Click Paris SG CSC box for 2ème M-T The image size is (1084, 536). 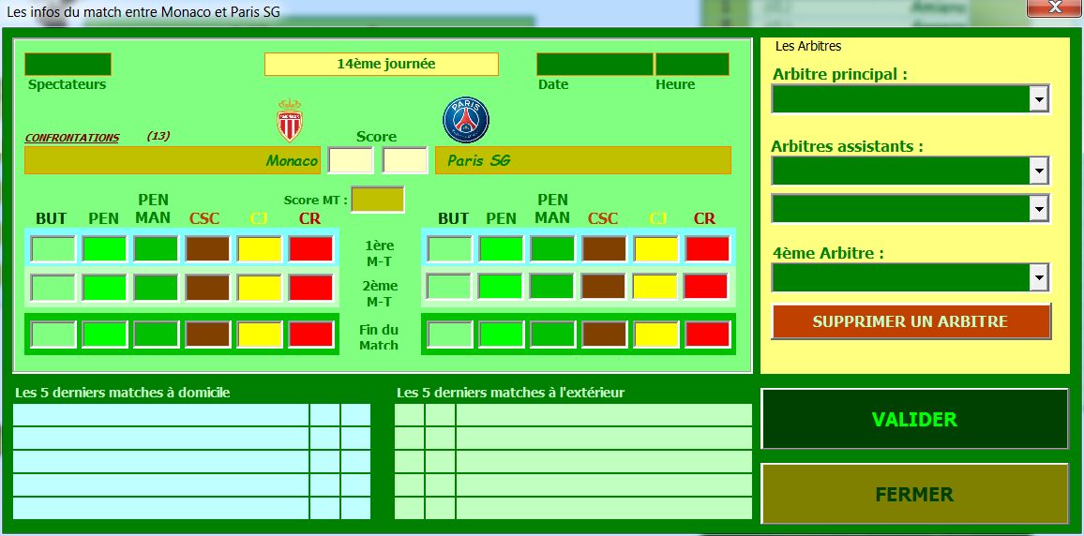click(x=604, y=287)
